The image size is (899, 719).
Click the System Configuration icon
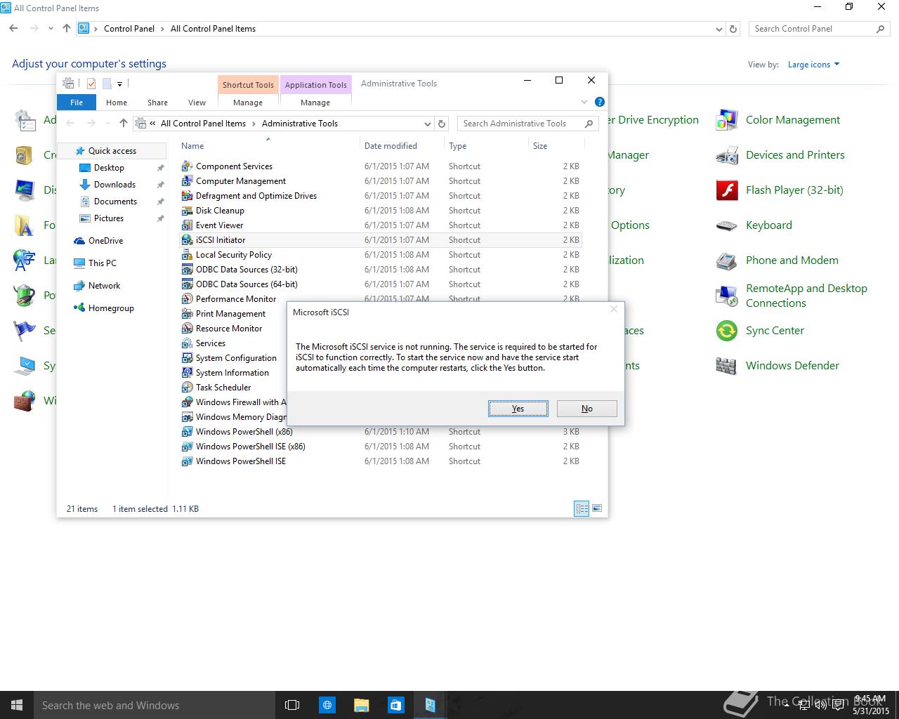[187, 358]
